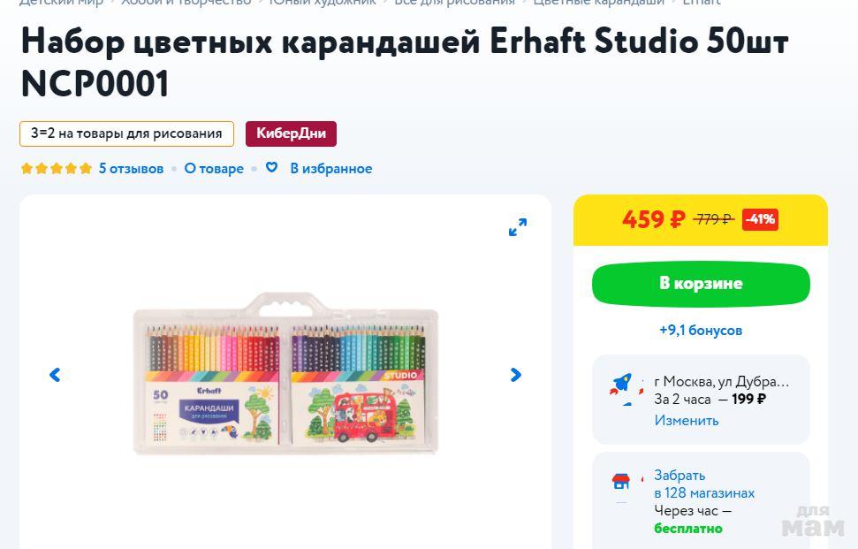Click rocket delivery icon
858x549 pixels.
pyautogui.click(x=623, y=386)
